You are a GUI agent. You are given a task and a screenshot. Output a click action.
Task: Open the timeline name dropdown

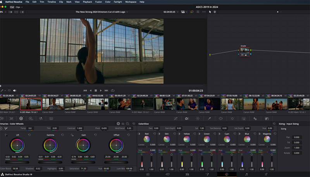[x=127, y=12]
